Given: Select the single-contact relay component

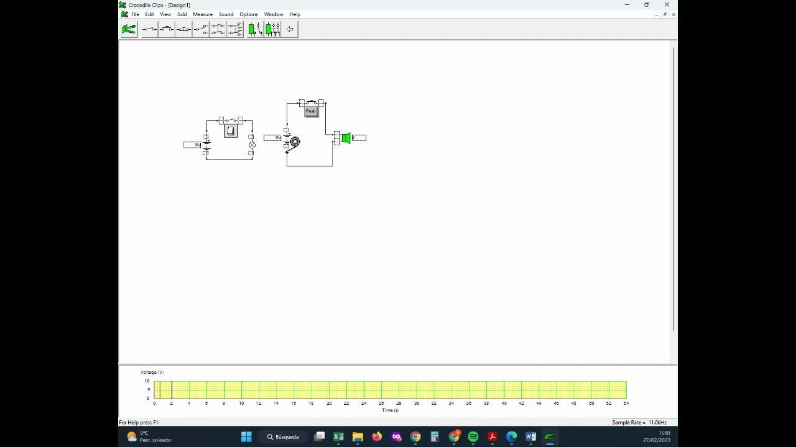Looking at the screenshot, I should tap(254, 29).
